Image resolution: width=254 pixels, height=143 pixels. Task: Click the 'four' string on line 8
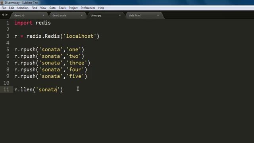click(x=75, y=70)
